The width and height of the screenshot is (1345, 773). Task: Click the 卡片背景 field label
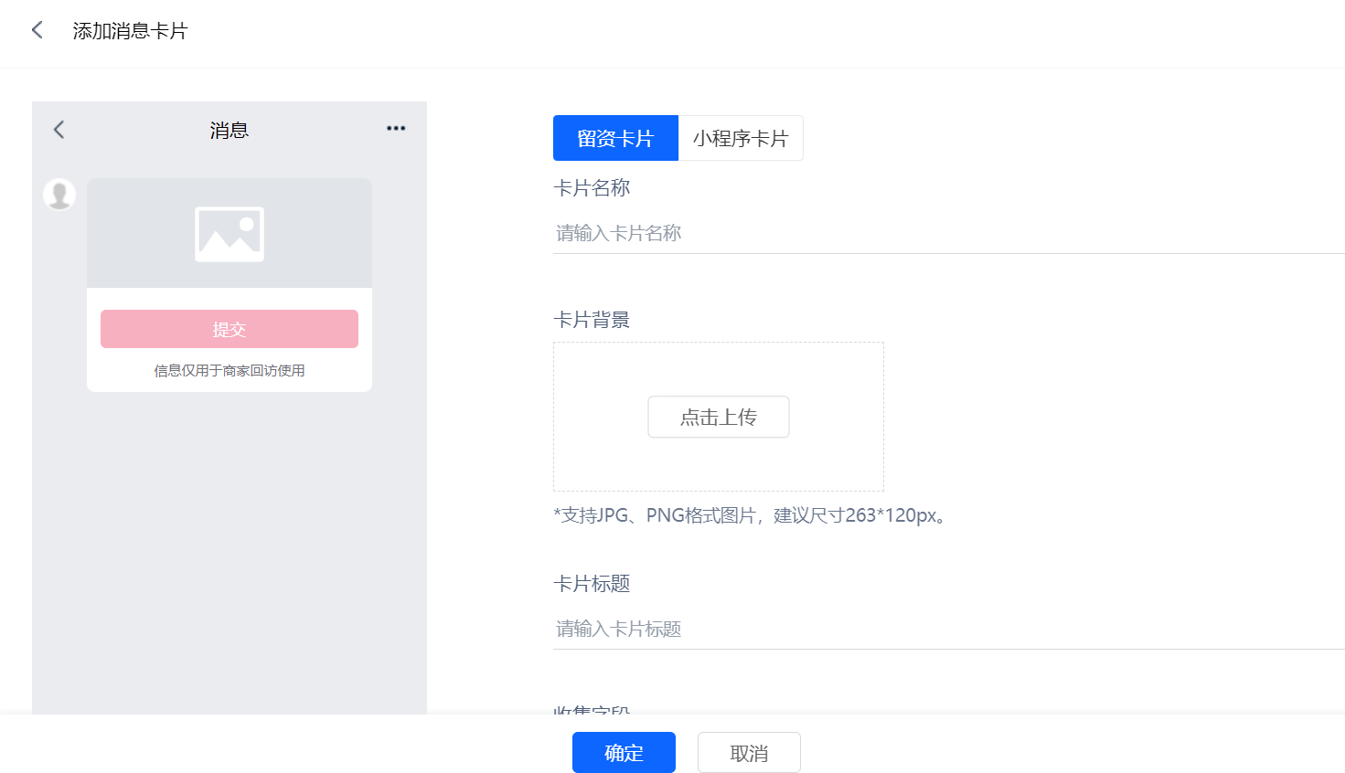coord(592,320)
